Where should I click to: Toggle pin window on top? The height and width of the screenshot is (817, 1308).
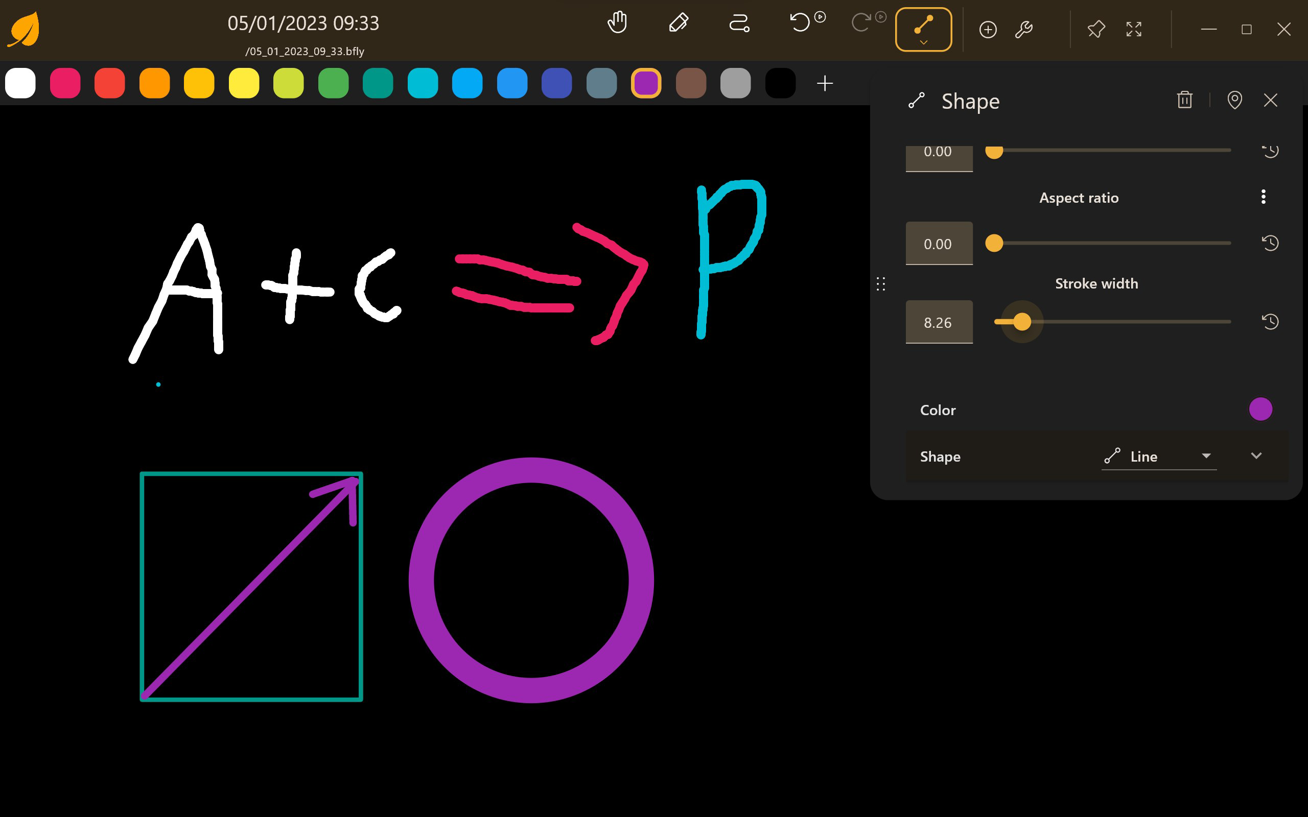pyautogui.click(x=1096, y=29)
